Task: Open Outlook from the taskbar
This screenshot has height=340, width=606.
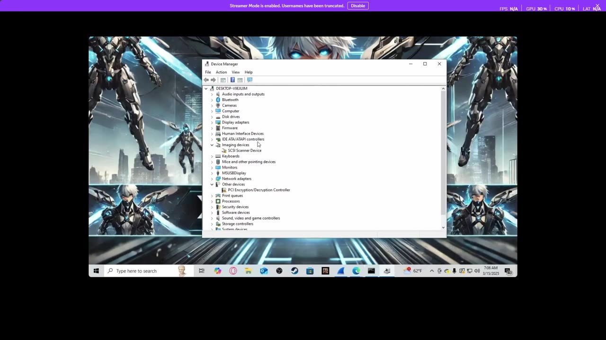Action: (264, 271)
